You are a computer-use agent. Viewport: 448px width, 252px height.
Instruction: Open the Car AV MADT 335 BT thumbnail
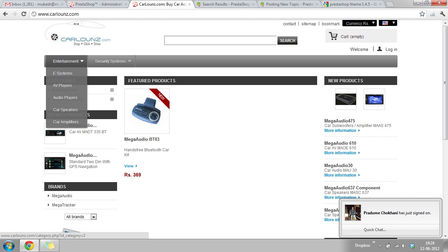[55, 133]
